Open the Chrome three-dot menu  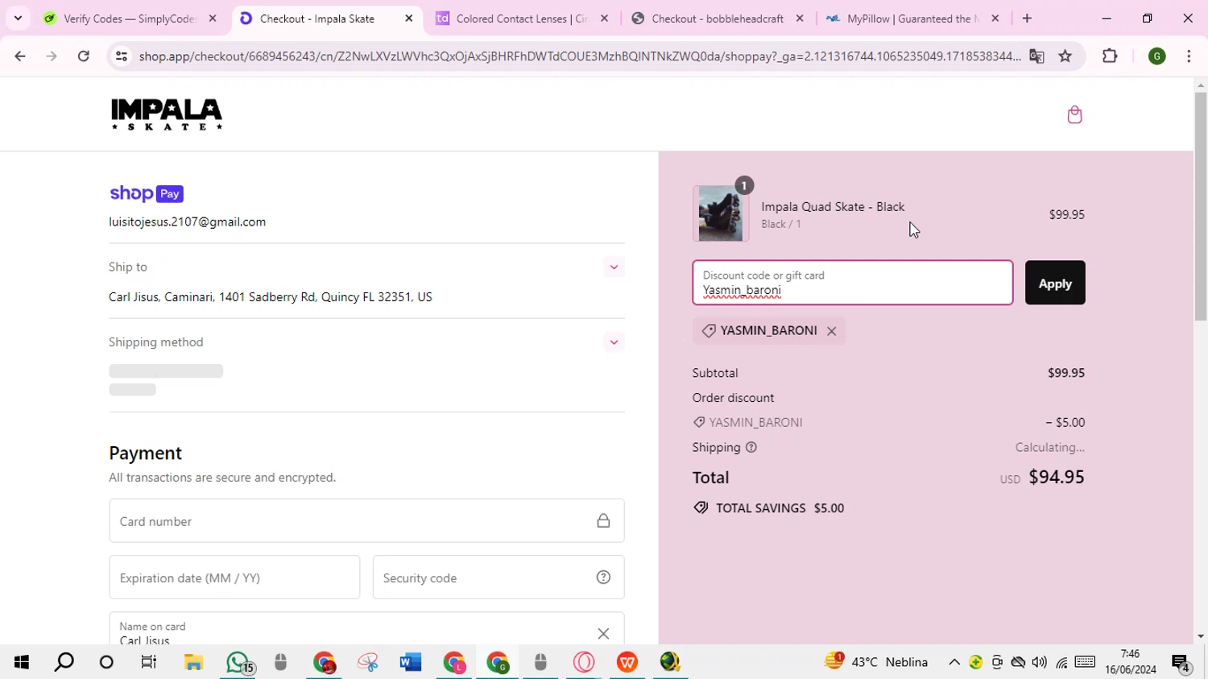(x=1189, y=56)
